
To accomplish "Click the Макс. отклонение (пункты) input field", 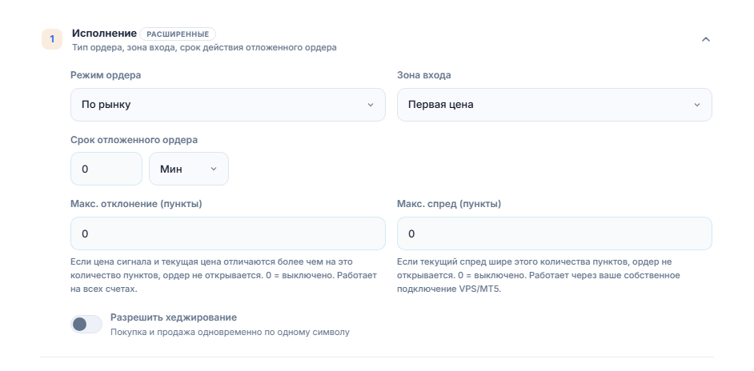I will 228,233.
